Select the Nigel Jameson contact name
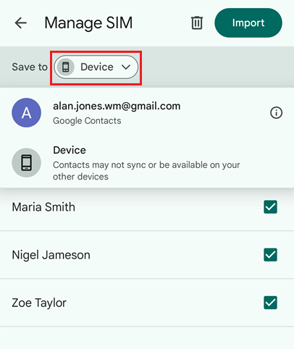Viewport: 294px width, 349px height. (51, 255)
